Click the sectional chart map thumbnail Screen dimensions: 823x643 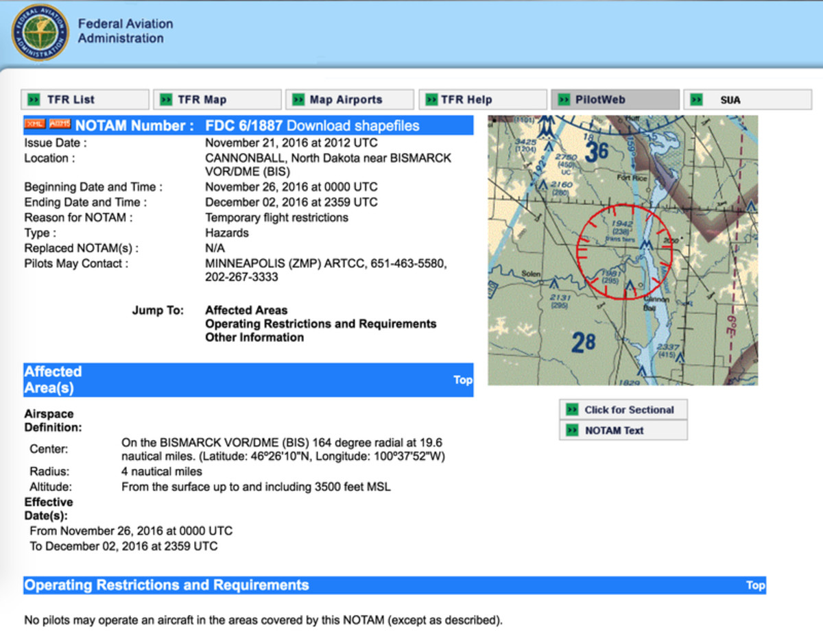[x=623, y=250]
